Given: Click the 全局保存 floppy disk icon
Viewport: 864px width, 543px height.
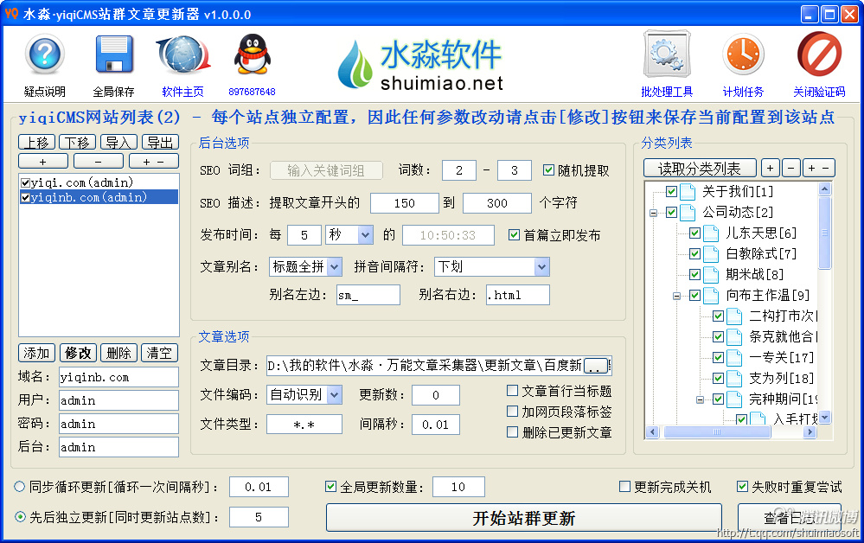Looking at the screenshot, I should click(x=114, y=54).
